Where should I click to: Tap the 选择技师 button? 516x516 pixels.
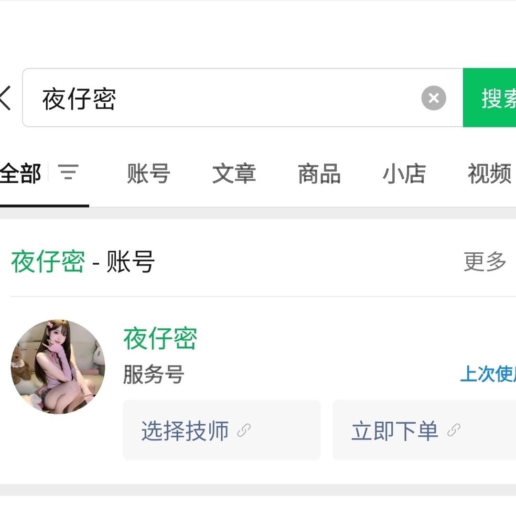point(185,430)
